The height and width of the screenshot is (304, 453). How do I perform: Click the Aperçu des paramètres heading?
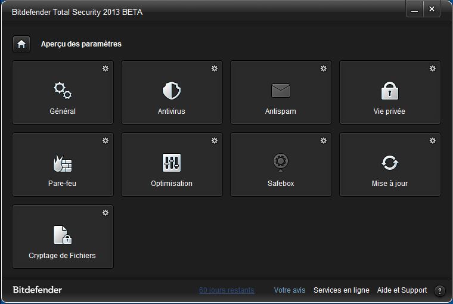click(x=81, y=44)
